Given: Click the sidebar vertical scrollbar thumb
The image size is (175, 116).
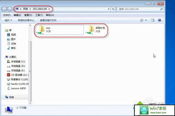Looking at the screenshot, I should tap(30, 71).
